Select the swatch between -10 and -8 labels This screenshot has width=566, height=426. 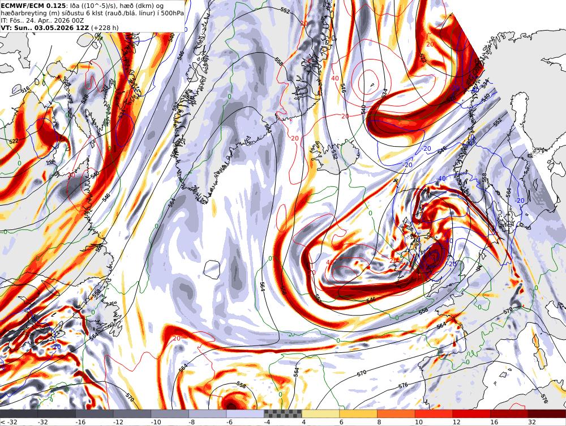(170, 414)
